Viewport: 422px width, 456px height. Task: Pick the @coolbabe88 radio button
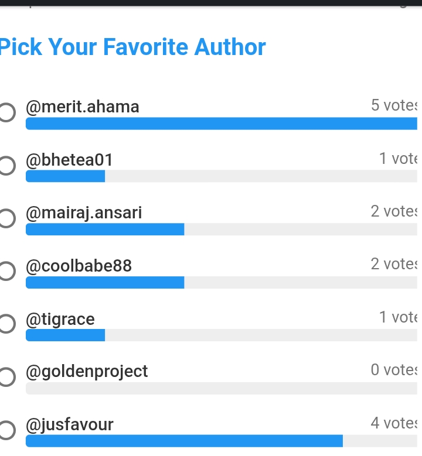[6, 272]
